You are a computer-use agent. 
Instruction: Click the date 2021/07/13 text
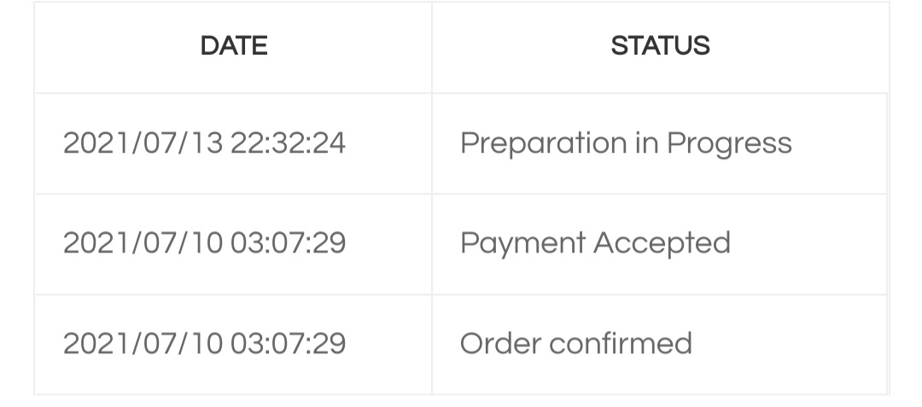pyautogui.click(x=143, y=143)
